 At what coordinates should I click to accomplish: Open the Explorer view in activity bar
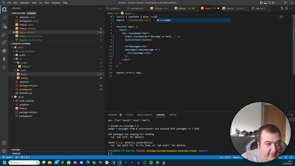[4, 10]
